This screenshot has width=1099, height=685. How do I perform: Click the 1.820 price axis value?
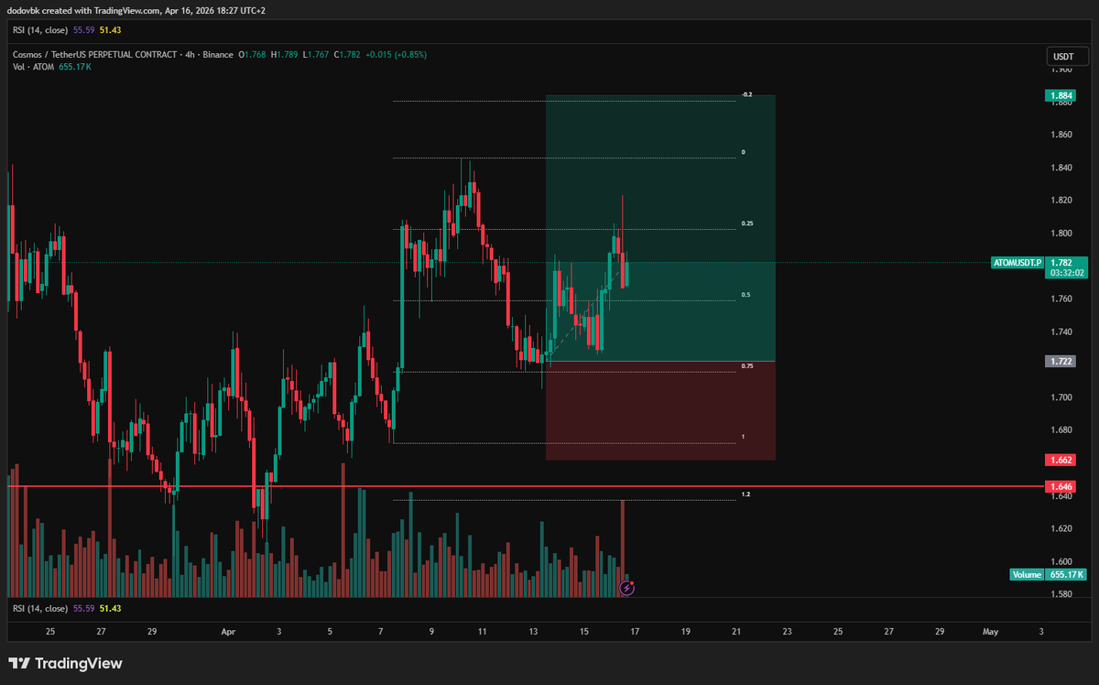click(x=1062, y=200)
